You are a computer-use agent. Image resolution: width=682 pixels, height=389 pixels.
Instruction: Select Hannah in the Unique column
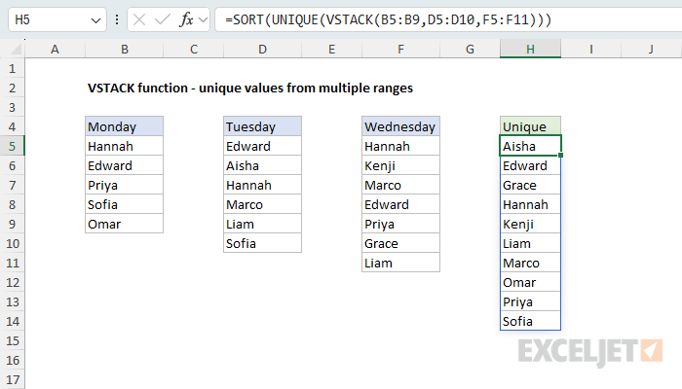[x=530, y=204]
